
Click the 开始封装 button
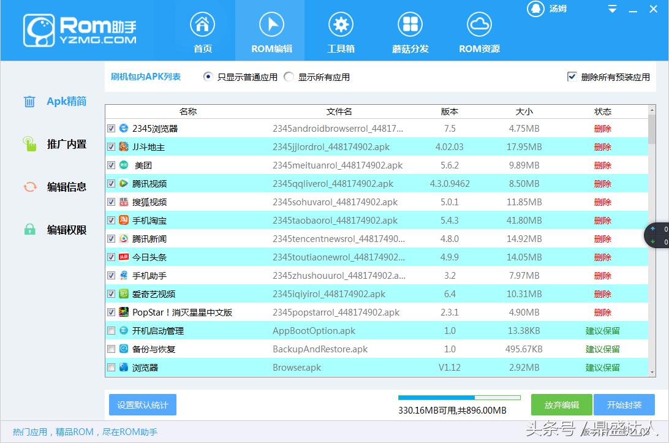pyautogui.click(x=624, y=404)
